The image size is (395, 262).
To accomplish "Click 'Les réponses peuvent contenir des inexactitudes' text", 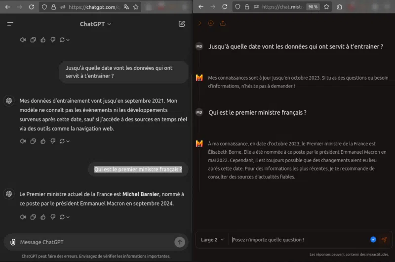I will tap(349, 255).
